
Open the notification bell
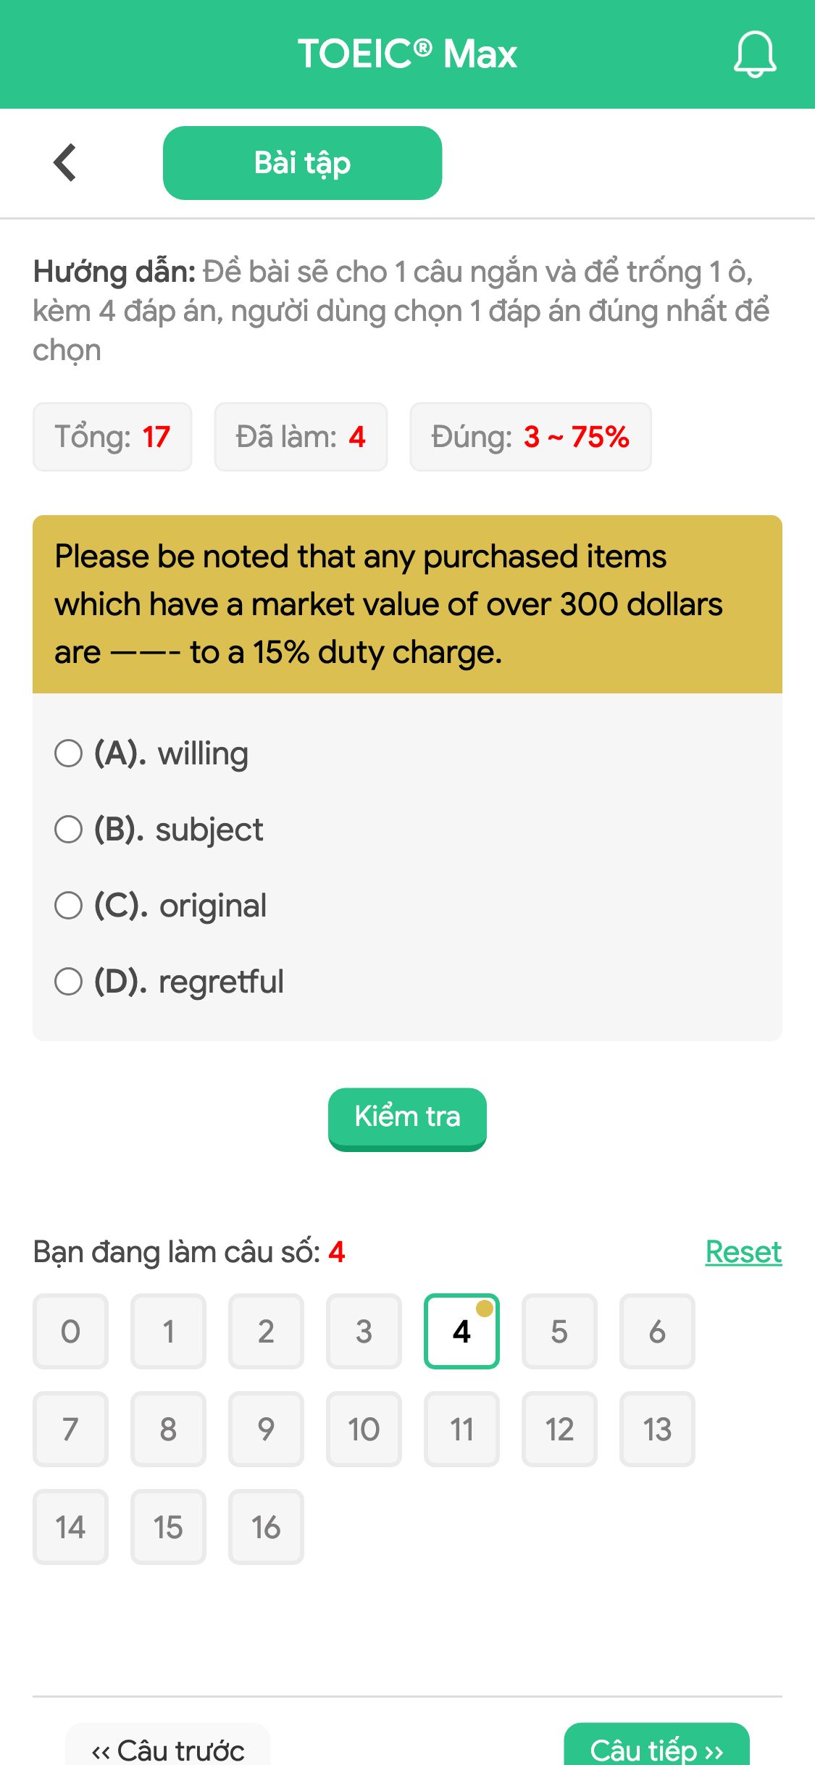tap(754, 54)
